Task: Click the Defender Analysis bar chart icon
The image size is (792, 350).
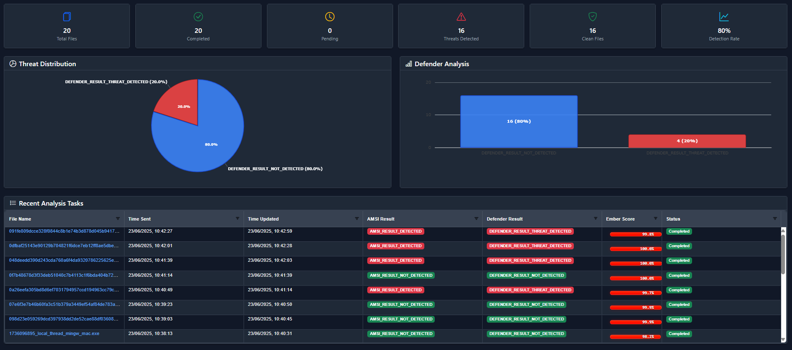Action: 409,64
